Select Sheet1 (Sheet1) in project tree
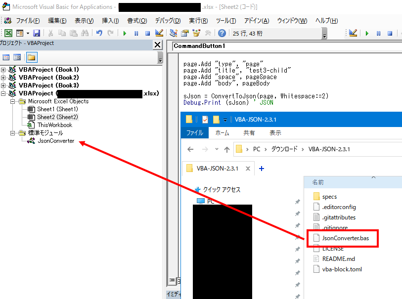This screenshot has height=299, width=402. (x=57, y=109)
